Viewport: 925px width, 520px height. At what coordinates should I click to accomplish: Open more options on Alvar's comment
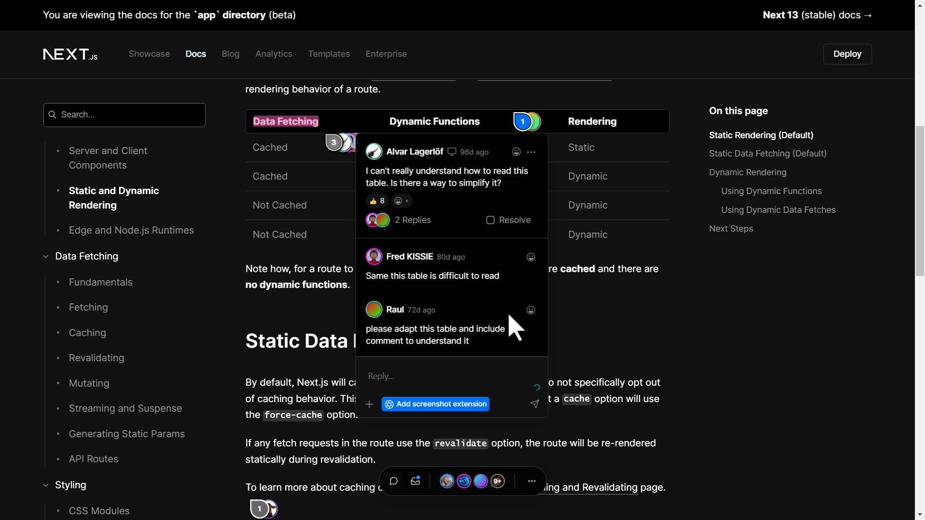(531, 152)
